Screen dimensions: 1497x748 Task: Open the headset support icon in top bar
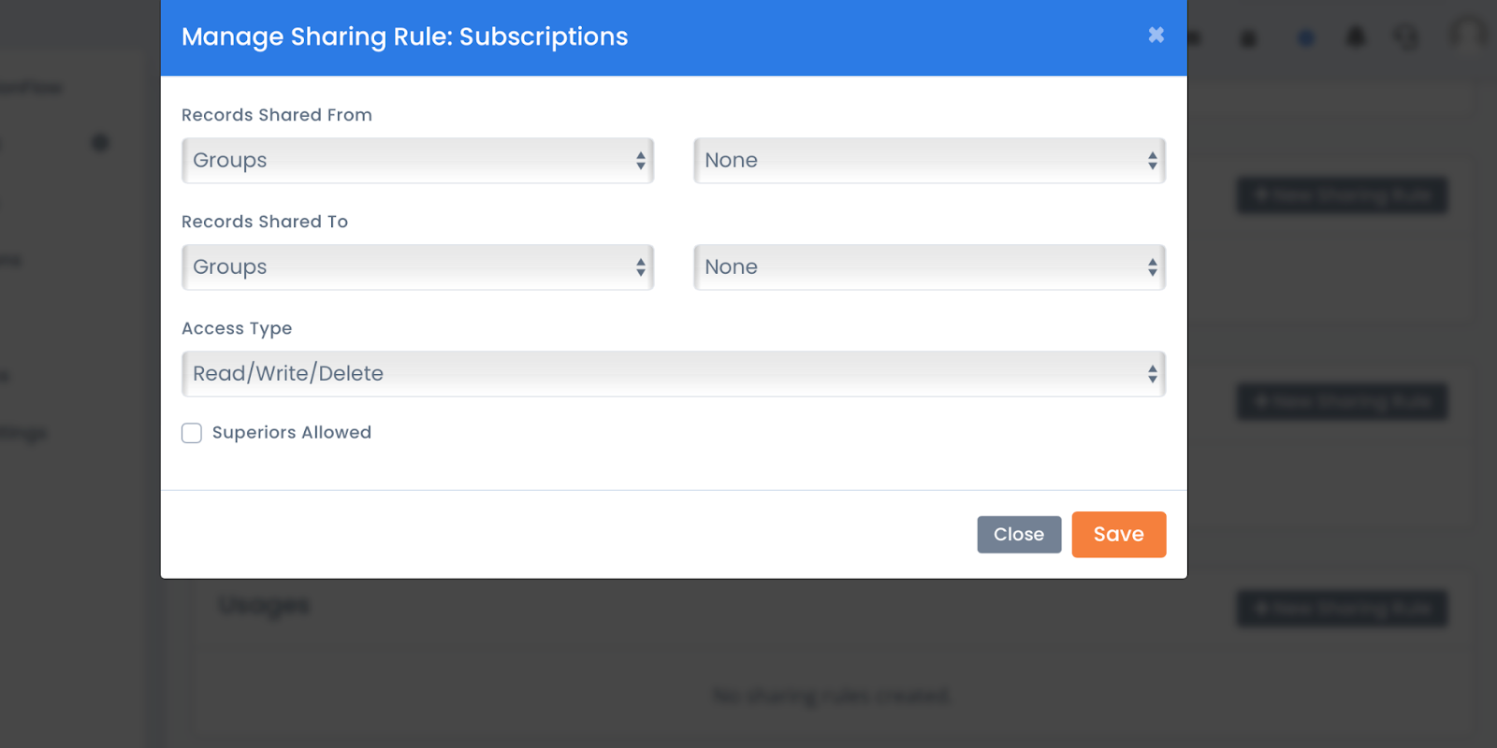click(1406, 37)
